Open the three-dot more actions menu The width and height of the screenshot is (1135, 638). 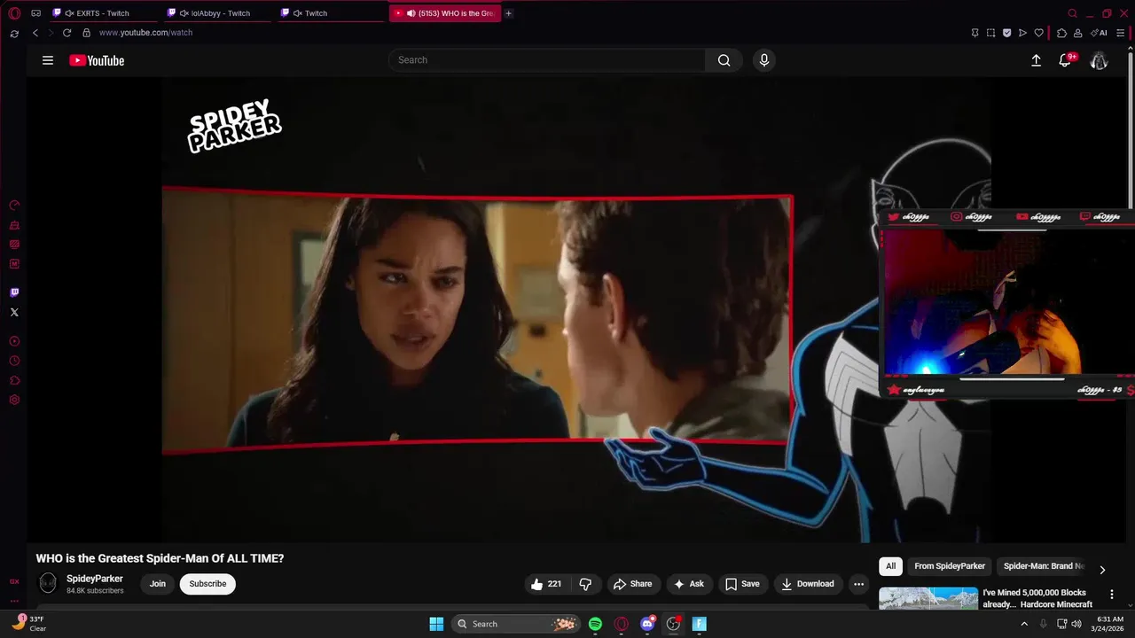coord(858,584)
